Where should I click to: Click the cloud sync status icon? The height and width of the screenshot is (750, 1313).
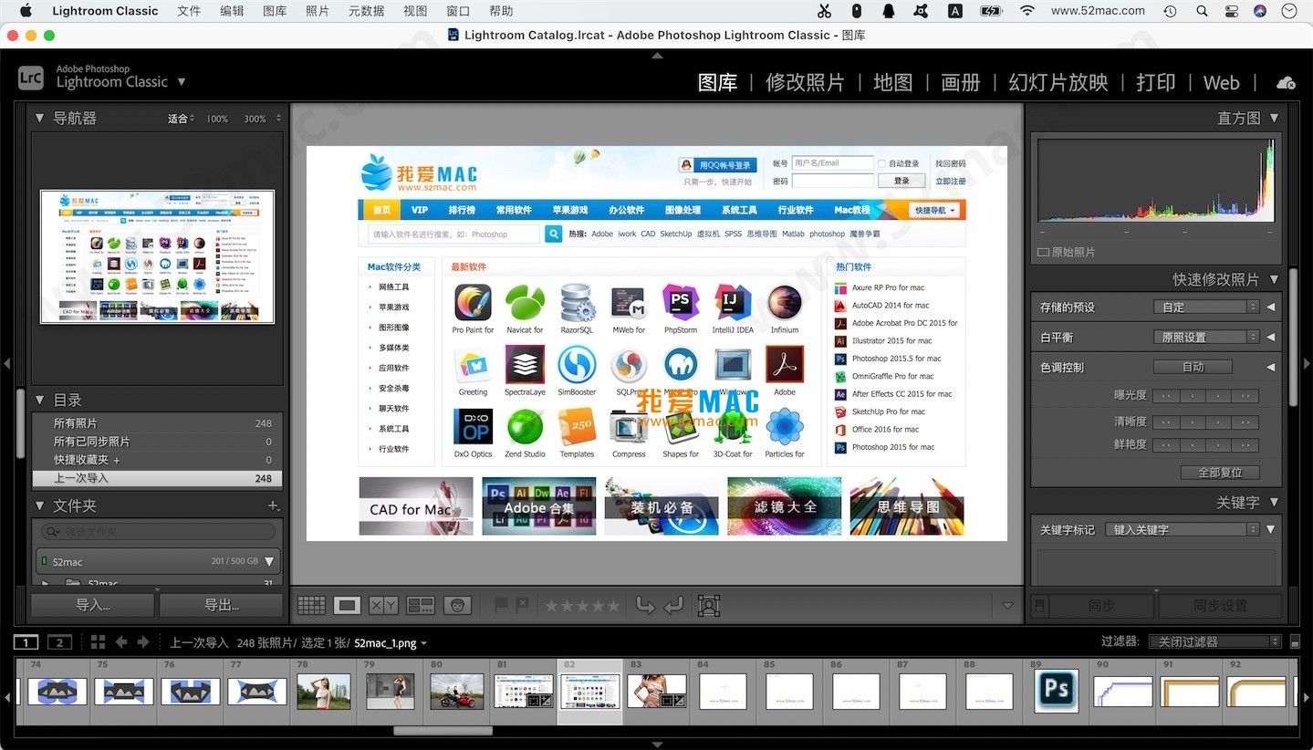pyautogui.click(x=1286, y=83)
